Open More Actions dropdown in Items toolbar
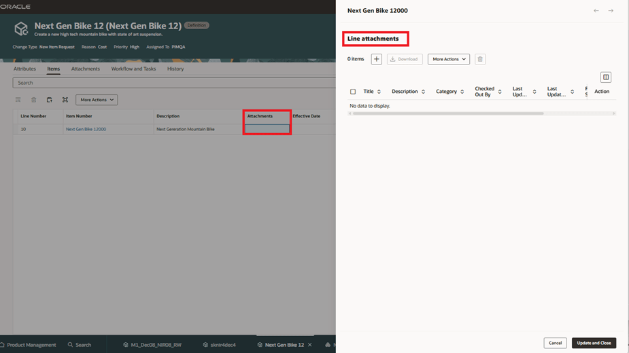This screenshot has width=629, height=353. pos(97,100)
